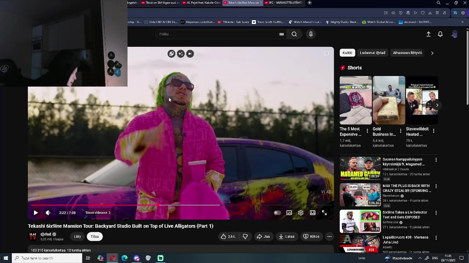Seek on the red video progress bar
Image resolution: width=469 pixels, height=263 pixels.
tap(180, 205)
